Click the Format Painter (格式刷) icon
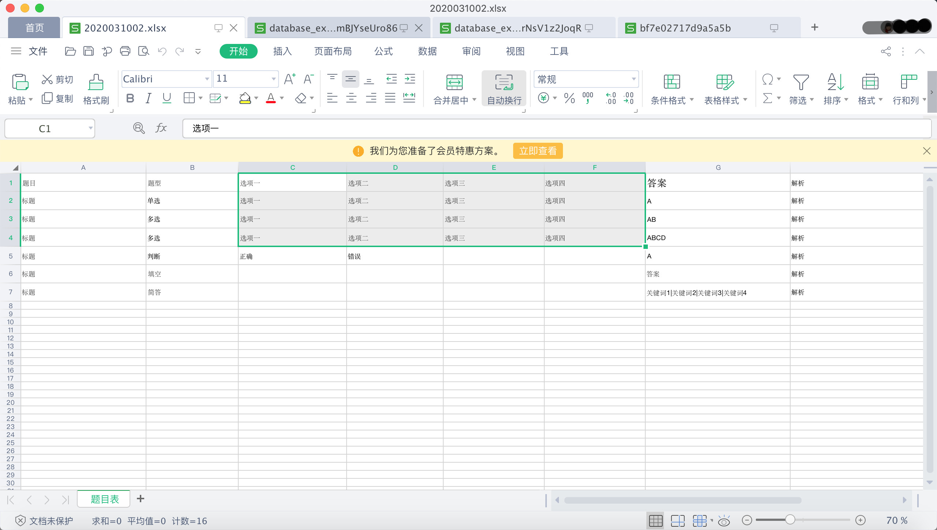The image size is (937, 530). 96,83
